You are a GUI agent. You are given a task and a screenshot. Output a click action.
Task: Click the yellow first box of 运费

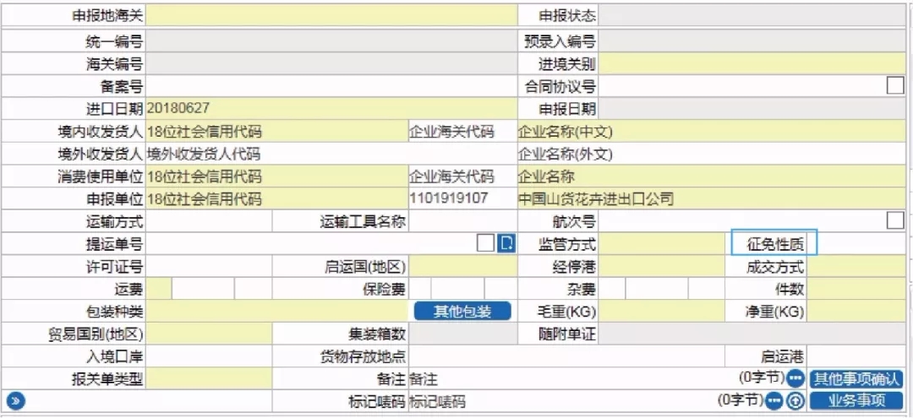click(x=158, y=288)
